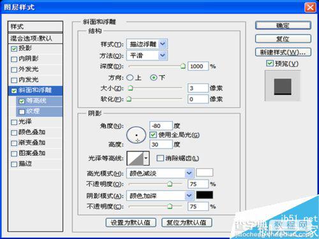Enable the 颜色叠加 color overlay checkbox
Image resolution: width=319 pixels, height=239 pixels.
point(14,133)
